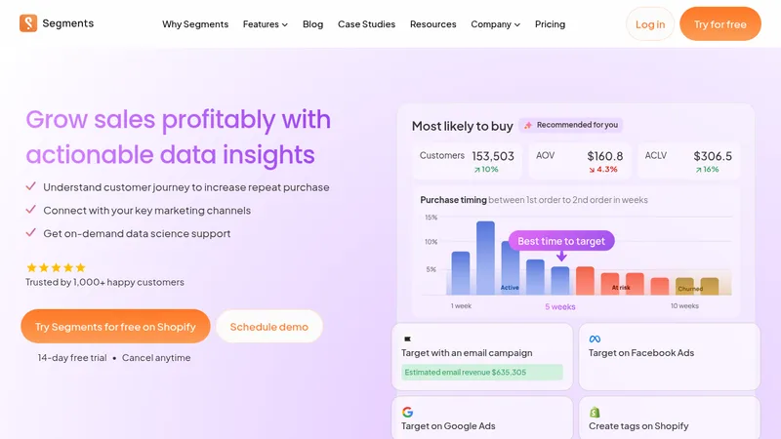Click the tallest blue bar in chart
The width and height of the screenshot is (781, 439).
tap(485, 258)
